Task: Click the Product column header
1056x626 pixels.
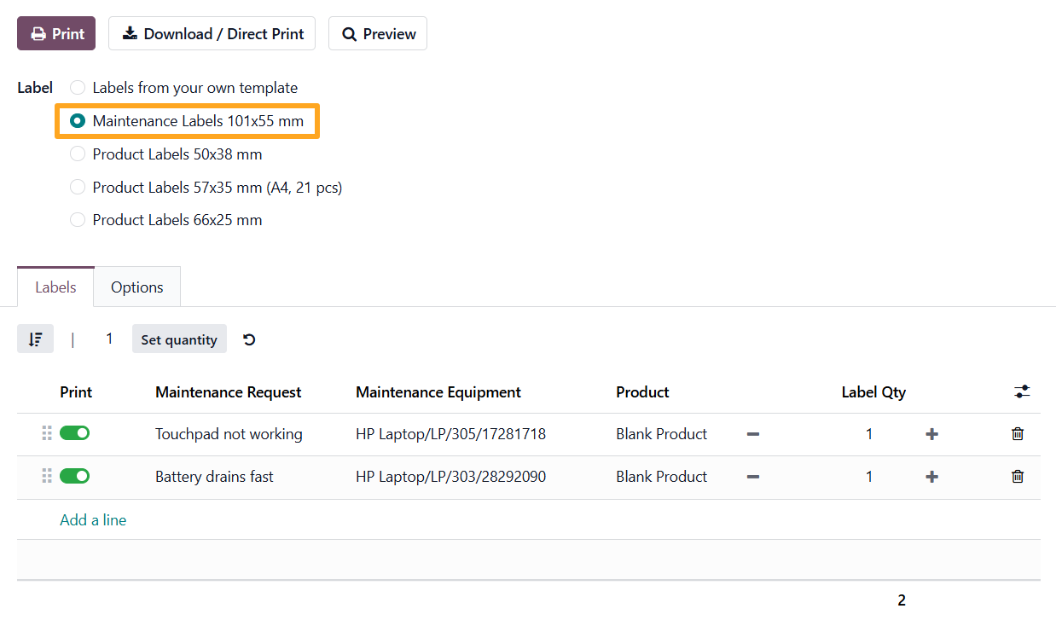Action: pyautogui.click(x=642, y=392)
